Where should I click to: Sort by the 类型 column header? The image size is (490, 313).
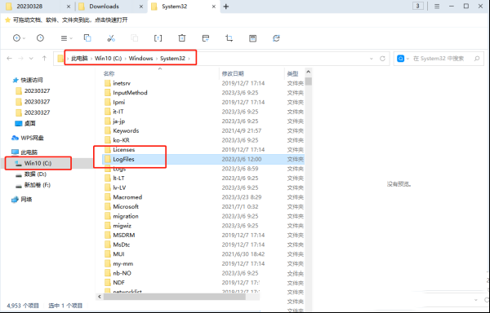tap(292, 73)
